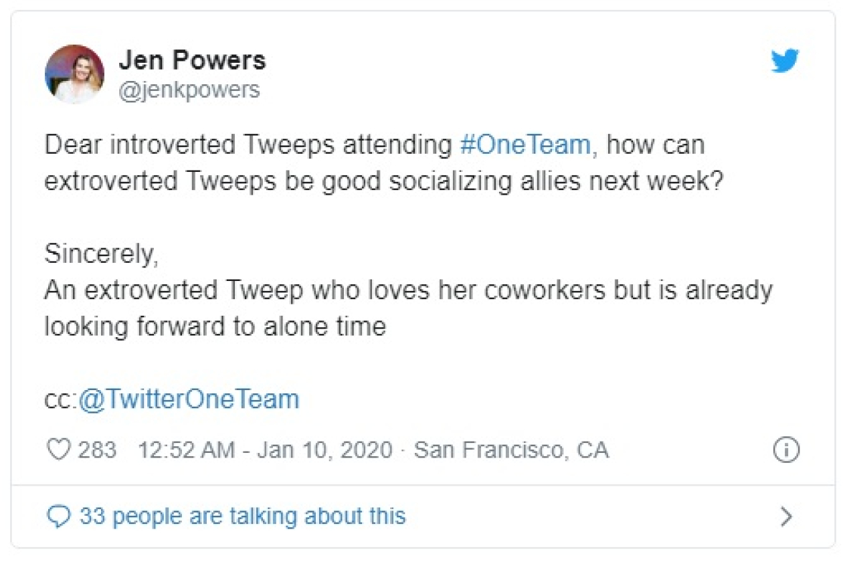The image size is (843, 562).
Task: Show Twitter ads info via circled i icon
Action: [786, 450]
